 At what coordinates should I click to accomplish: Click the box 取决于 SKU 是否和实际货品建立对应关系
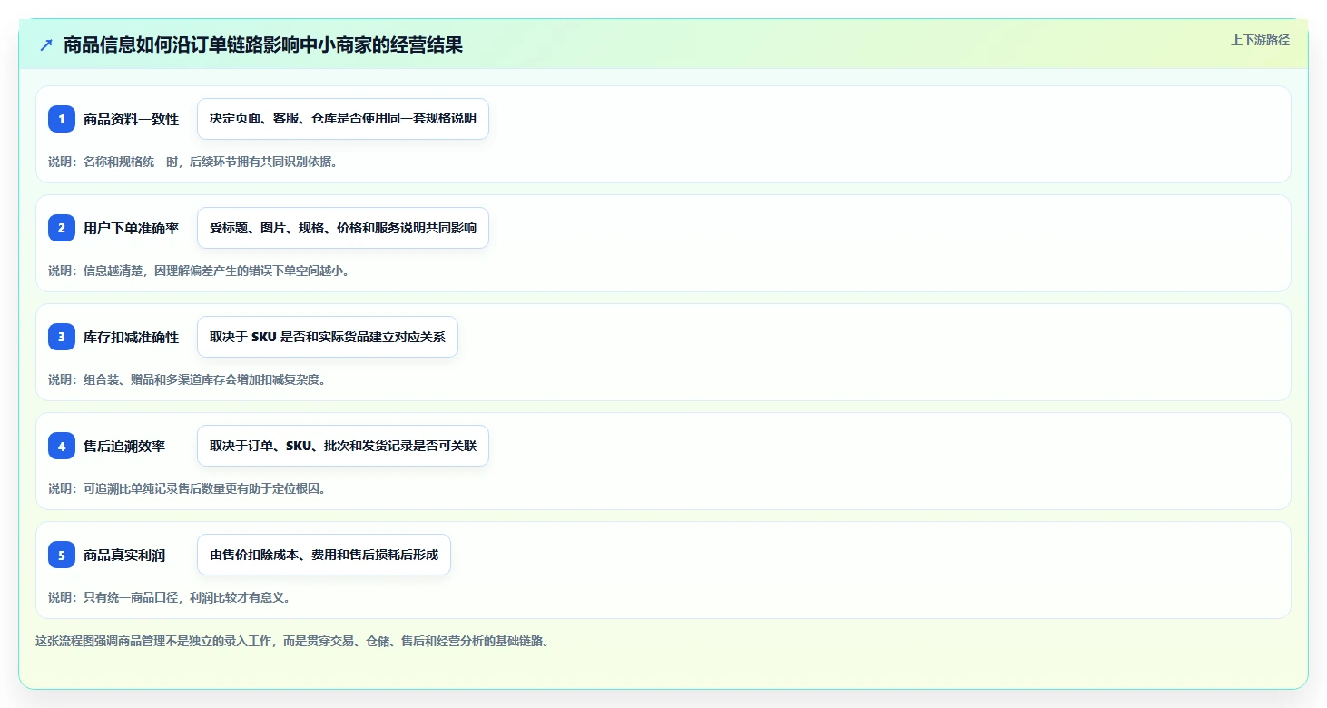pyautogui.click(x=328, y=337)
